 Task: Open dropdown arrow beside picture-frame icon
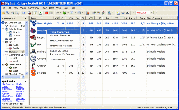[75, 13]
